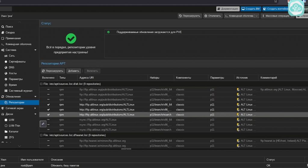Viewport: 308px width, 168px height.
Task: Open Примечания in the node menu
Action: point(13,38)
